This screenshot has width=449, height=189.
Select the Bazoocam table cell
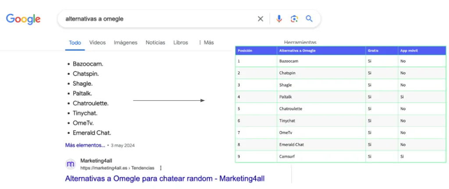coord(321,61)
